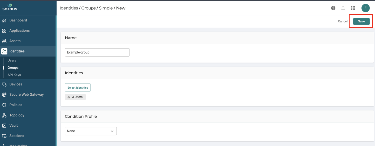Open the notifications bell
The width and height of the screenshot is (375, 146).
[343, 8]
